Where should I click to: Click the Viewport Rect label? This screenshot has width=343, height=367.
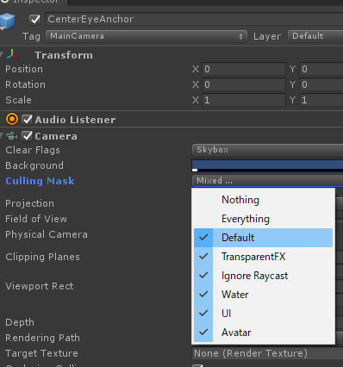tap(40, 286)
